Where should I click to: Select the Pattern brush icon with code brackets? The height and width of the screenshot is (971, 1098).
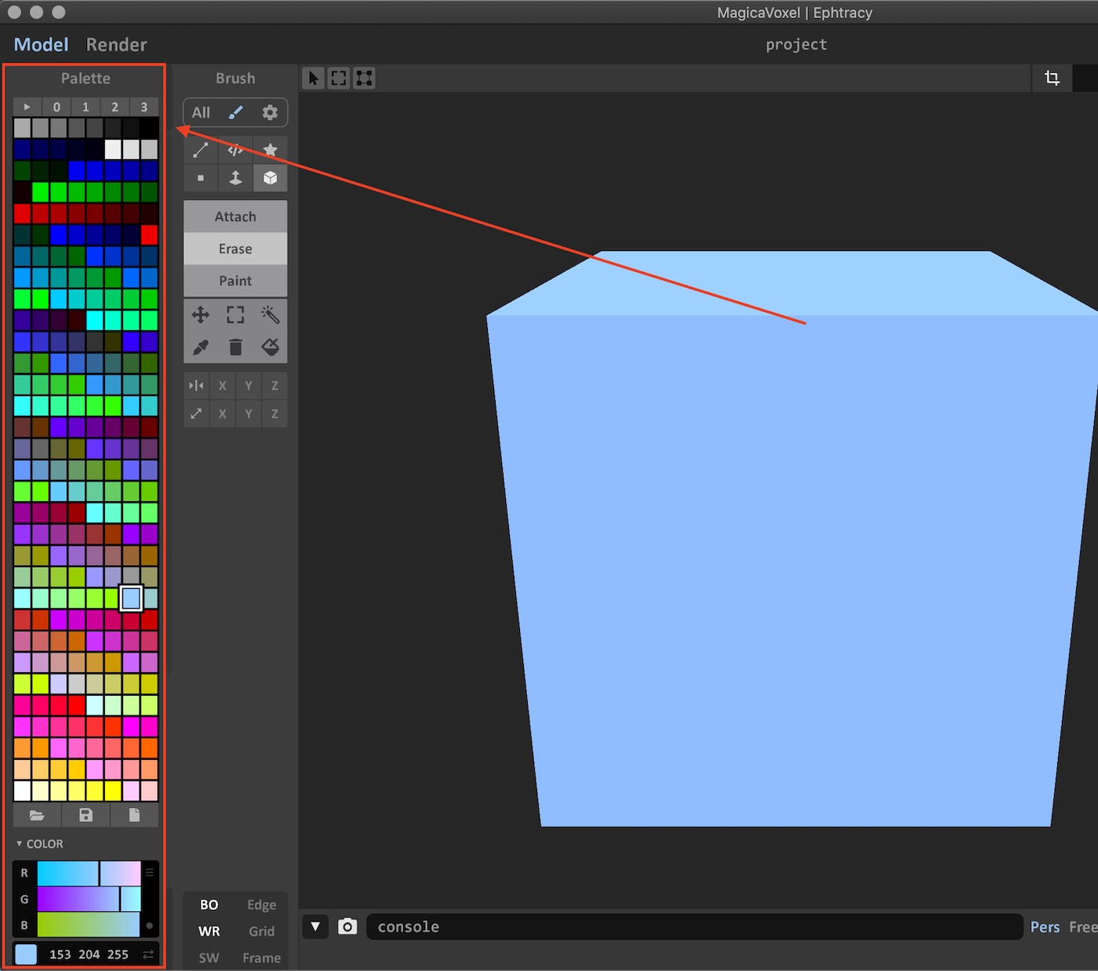(x=235, y=149)
